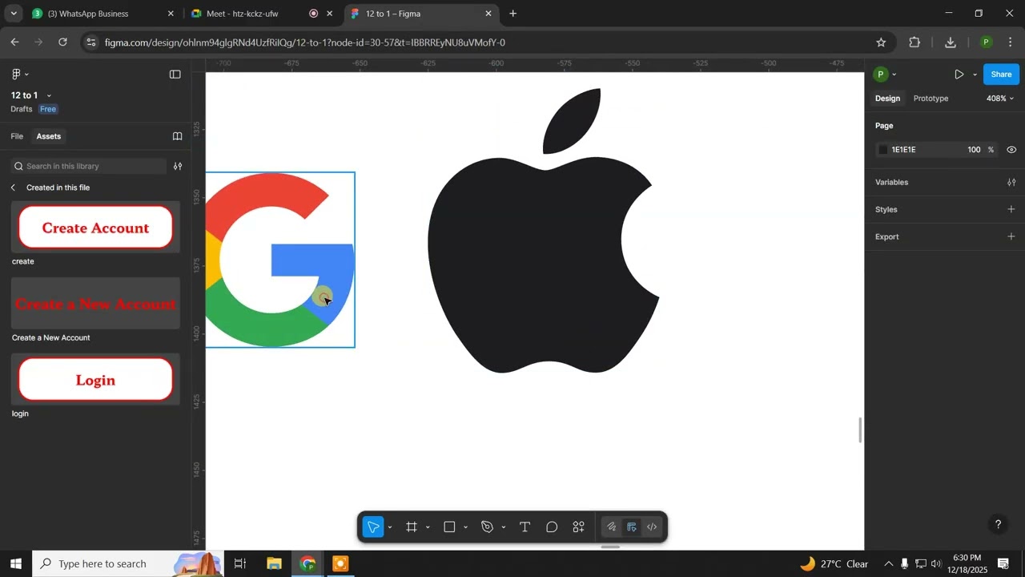The image size is (1025, 577).
Task: Click the Share button
Action: point(1001,75)
